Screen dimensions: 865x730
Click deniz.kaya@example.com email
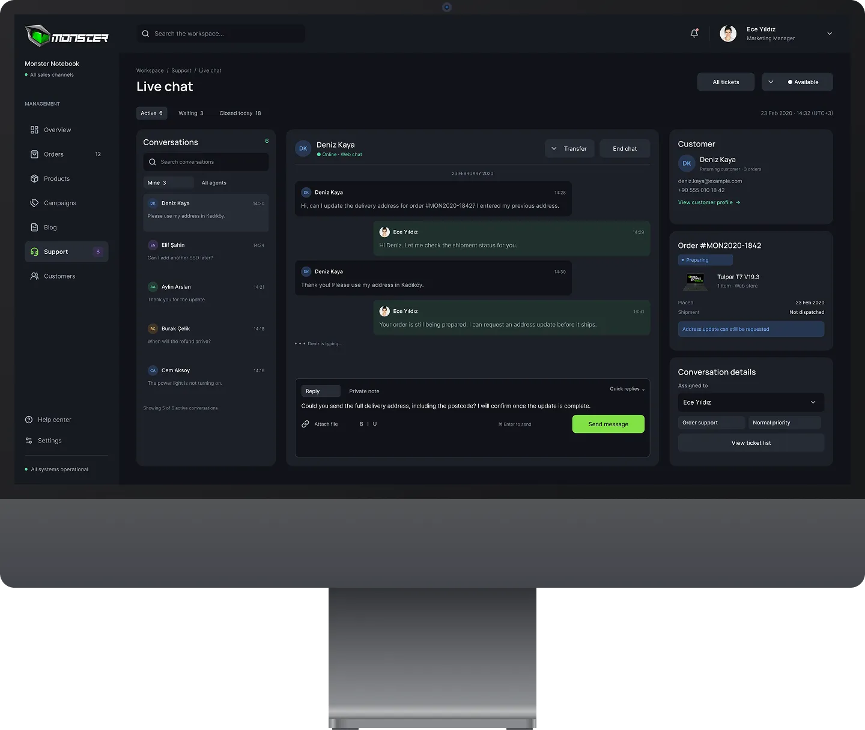pos(710,181)
